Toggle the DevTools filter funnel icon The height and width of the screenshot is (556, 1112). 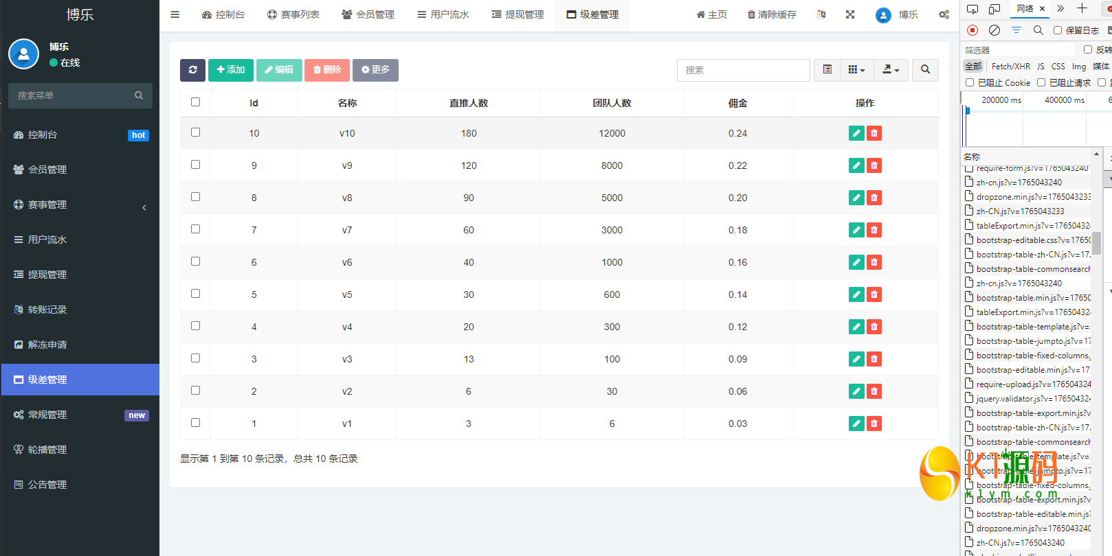tap(1016, 30)
